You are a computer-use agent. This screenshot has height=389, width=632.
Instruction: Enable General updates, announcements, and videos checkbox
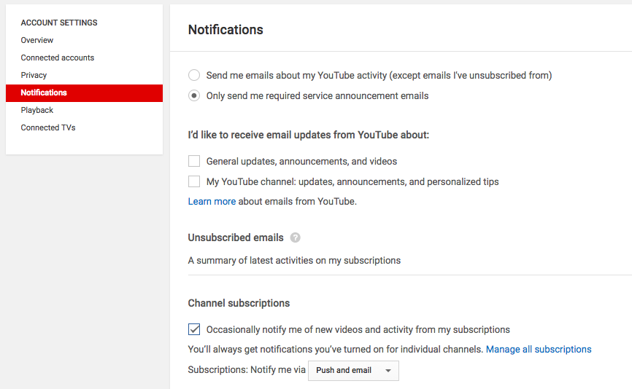click(194, 161)
